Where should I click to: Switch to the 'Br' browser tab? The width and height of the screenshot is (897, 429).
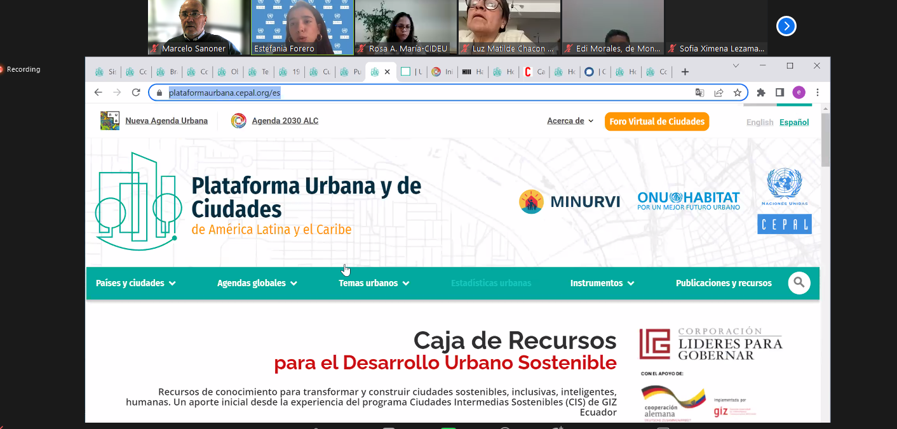166,72
